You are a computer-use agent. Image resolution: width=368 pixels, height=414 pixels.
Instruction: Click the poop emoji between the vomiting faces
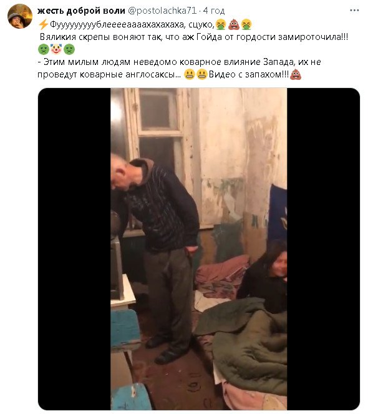233,24
